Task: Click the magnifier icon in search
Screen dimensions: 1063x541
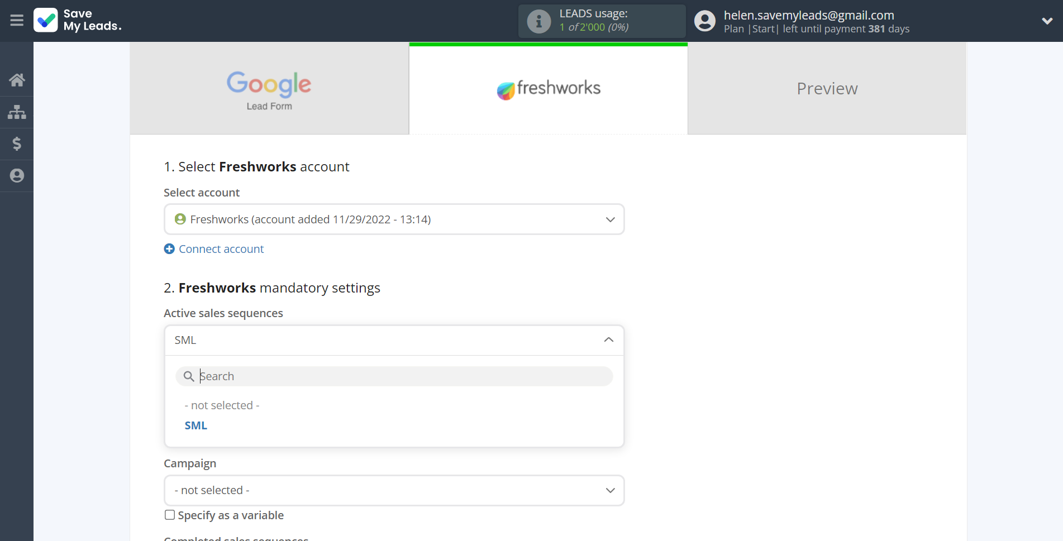Action: point(189,376)
